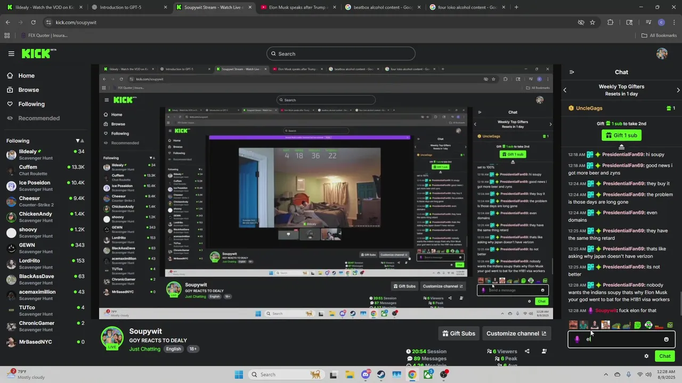Screen dimensions: 682x383
Task: Click the Windows taskbar search box
Action: pos(286,374)
